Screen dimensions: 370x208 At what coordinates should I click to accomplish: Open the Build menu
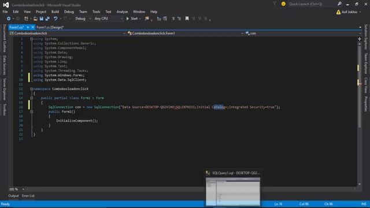(x=55, y=12)
